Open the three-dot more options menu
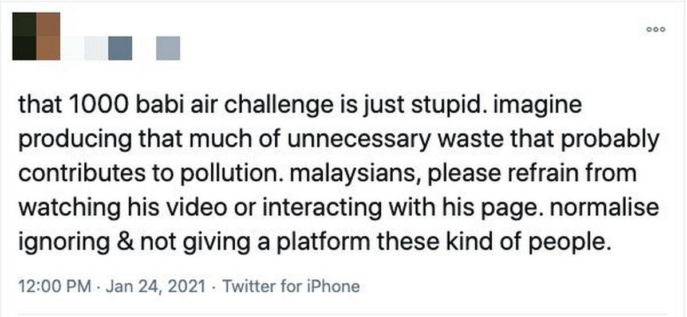 (656, 29)
